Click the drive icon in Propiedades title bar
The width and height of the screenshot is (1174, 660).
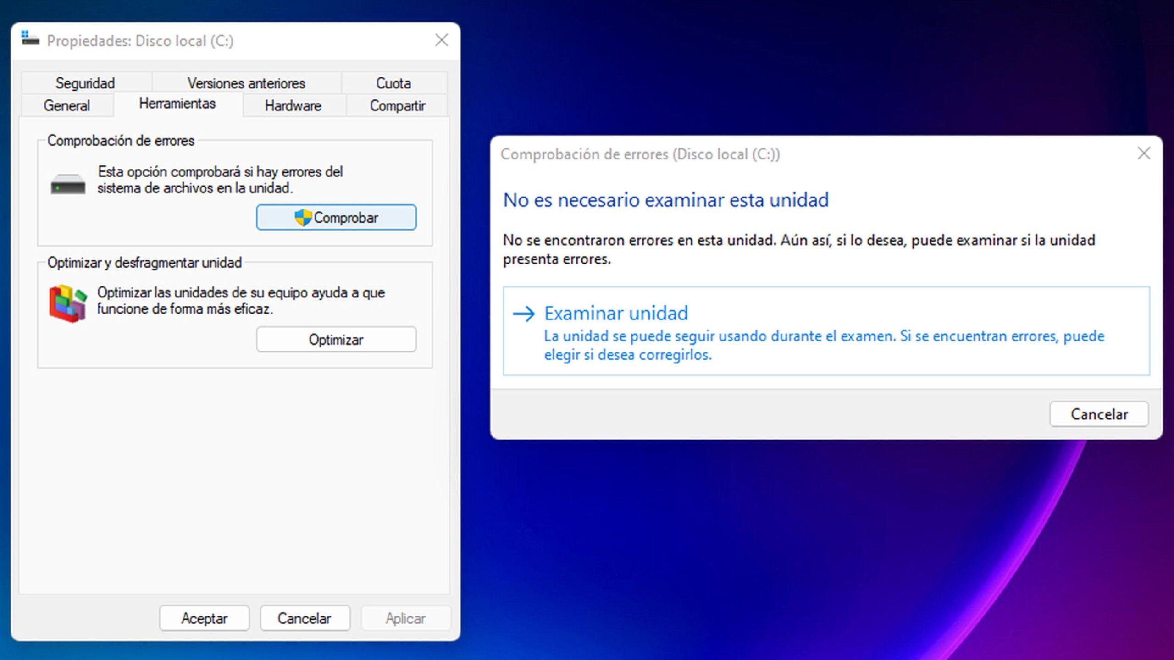[30, 39]
